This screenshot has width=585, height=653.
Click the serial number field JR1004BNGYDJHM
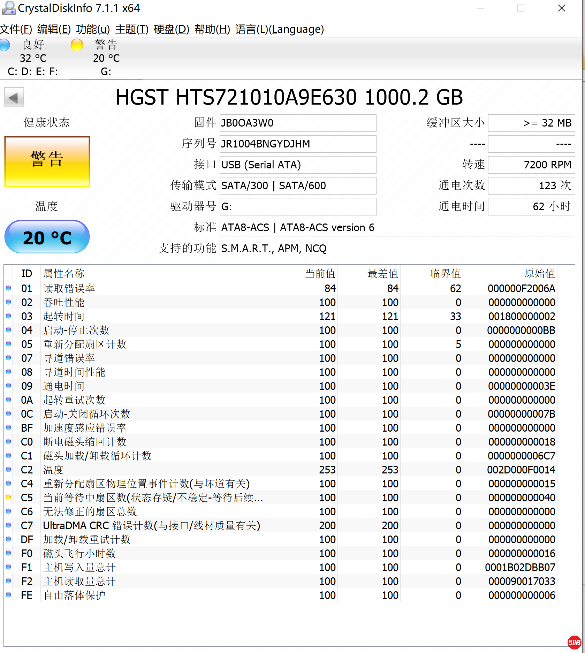297,144
